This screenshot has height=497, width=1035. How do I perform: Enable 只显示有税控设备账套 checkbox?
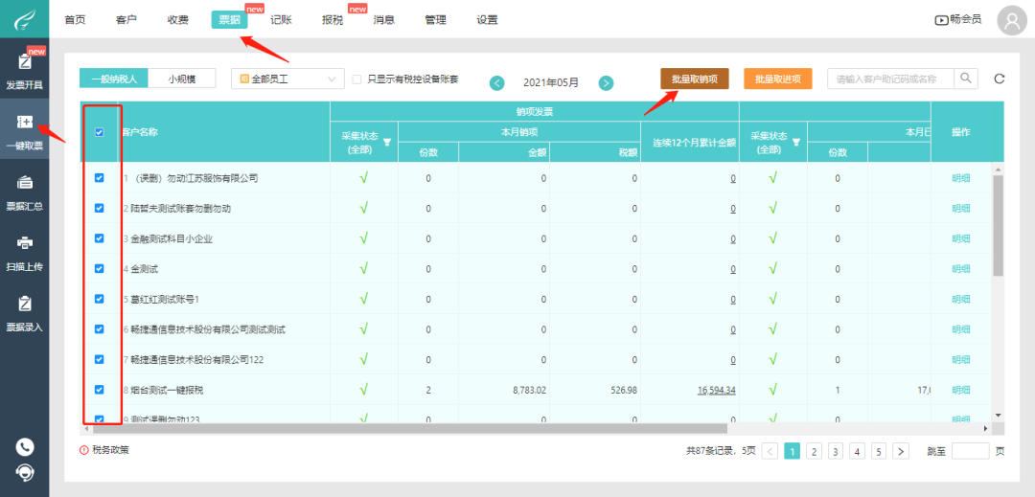point(357,79)
